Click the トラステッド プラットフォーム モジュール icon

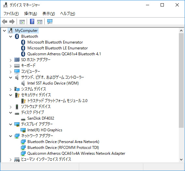tap(23, 101)
